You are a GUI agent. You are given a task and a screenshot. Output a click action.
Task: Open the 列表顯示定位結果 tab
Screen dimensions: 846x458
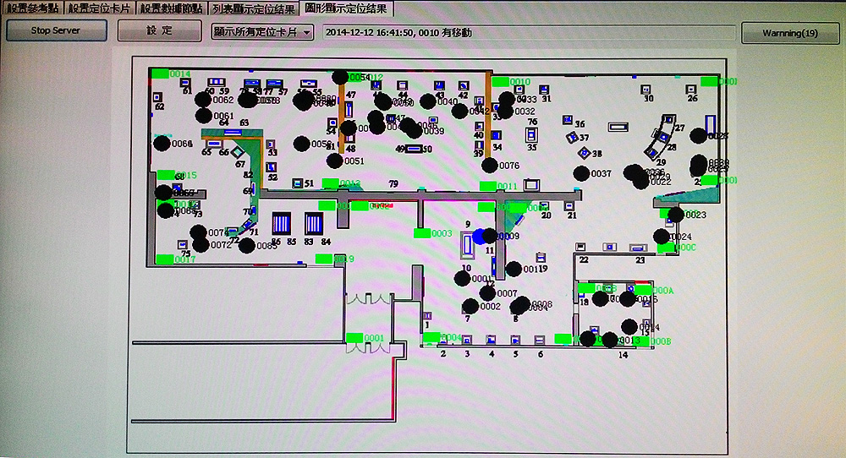click(x=253, y=8)
